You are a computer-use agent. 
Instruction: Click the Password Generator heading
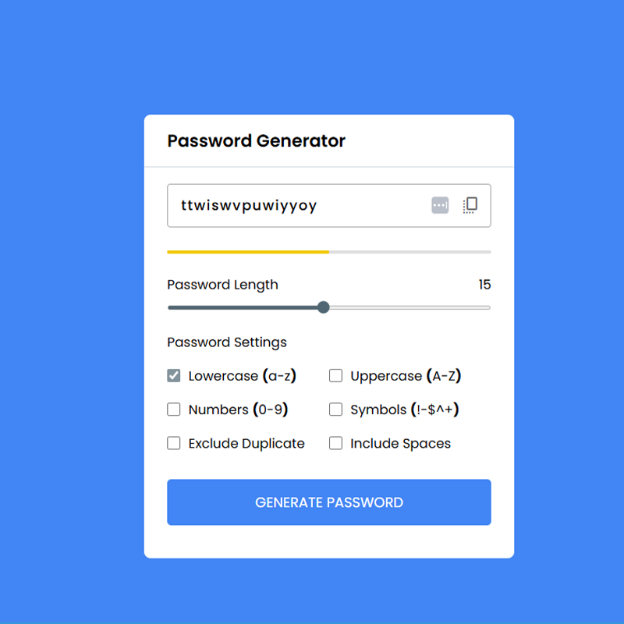256,141
